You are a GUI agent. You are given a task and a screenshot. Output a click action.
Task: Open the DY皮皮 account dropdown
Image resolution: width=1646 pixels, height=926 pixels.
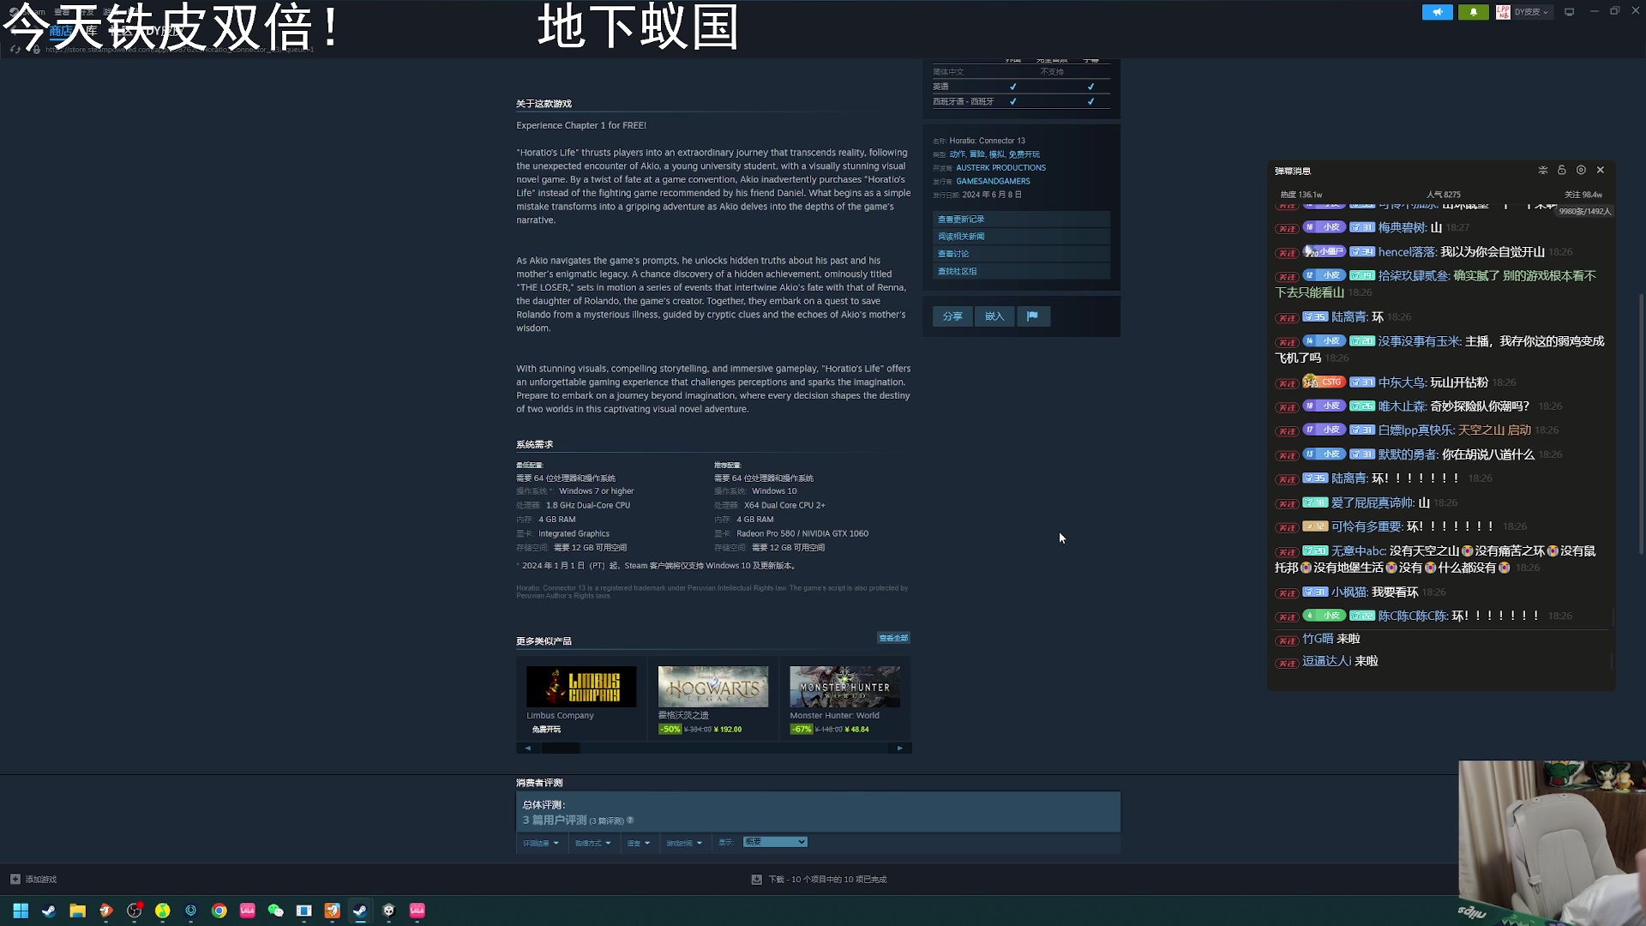pos(1531,12)
